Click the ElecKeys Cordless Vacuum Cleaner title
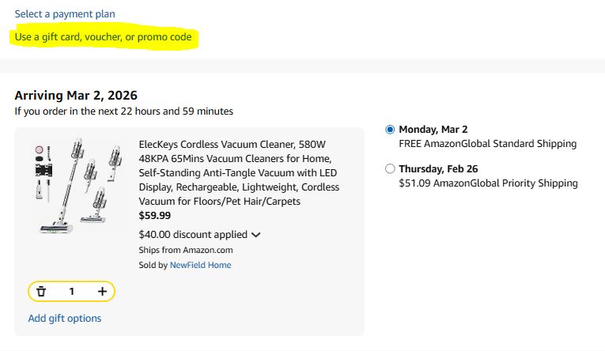605x351 pixels. click(x=238, y=173)
